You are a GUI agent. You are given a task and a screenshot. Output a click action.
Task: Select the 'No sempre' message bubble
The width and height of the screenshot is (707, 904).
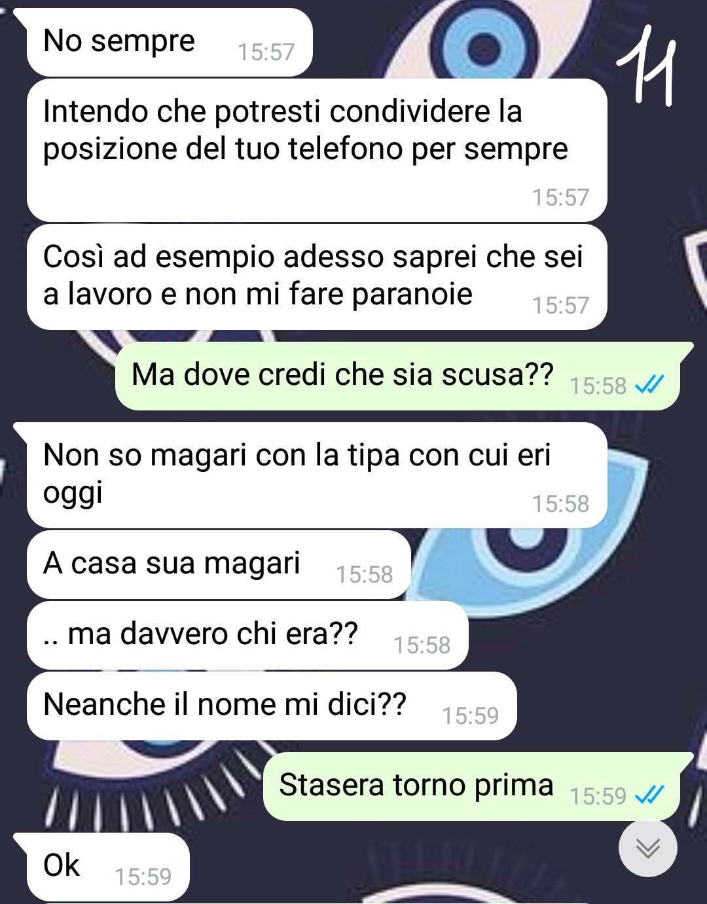[169, 43]
